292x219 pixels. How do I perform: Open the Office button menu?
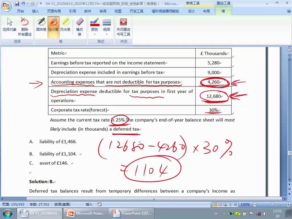[x=6, y=7]
